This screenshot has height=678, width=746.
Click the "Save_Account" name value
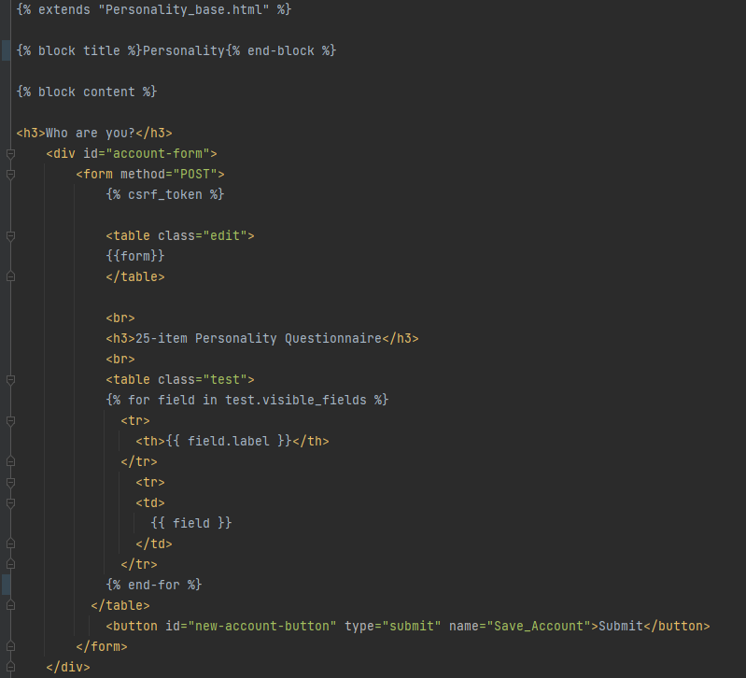[x=539, y=626]
